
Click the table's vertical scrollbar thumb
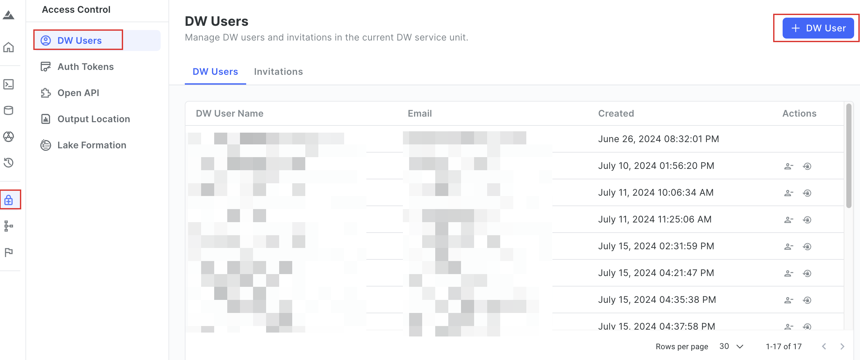point(849,156)
